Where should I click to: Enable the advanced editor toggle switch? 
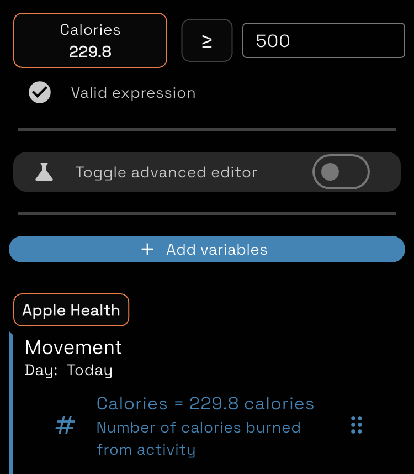click(x=341, y=172)
